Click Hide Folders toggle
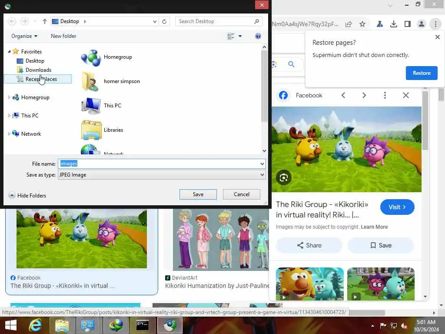This screenshot has height=334, width=445. (x=27, y=195)
